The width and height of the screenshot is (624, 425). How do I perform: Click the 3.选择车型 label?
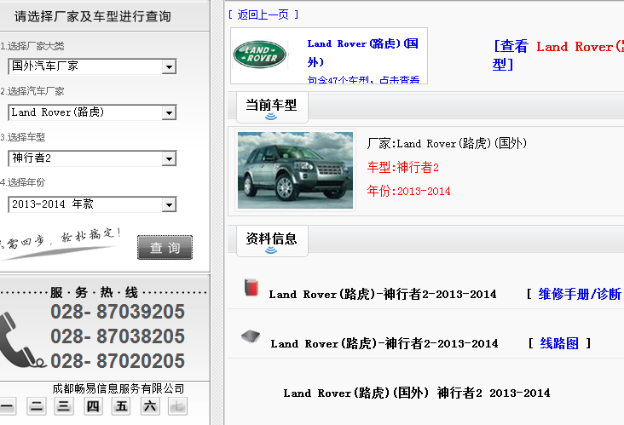pos(23,138)
